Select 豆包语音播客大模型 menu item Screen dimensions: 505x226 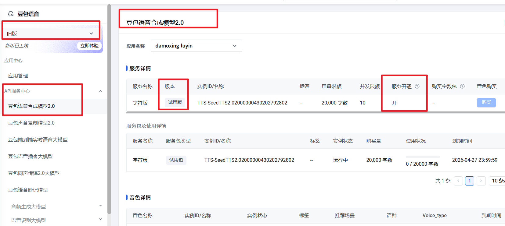31,157
